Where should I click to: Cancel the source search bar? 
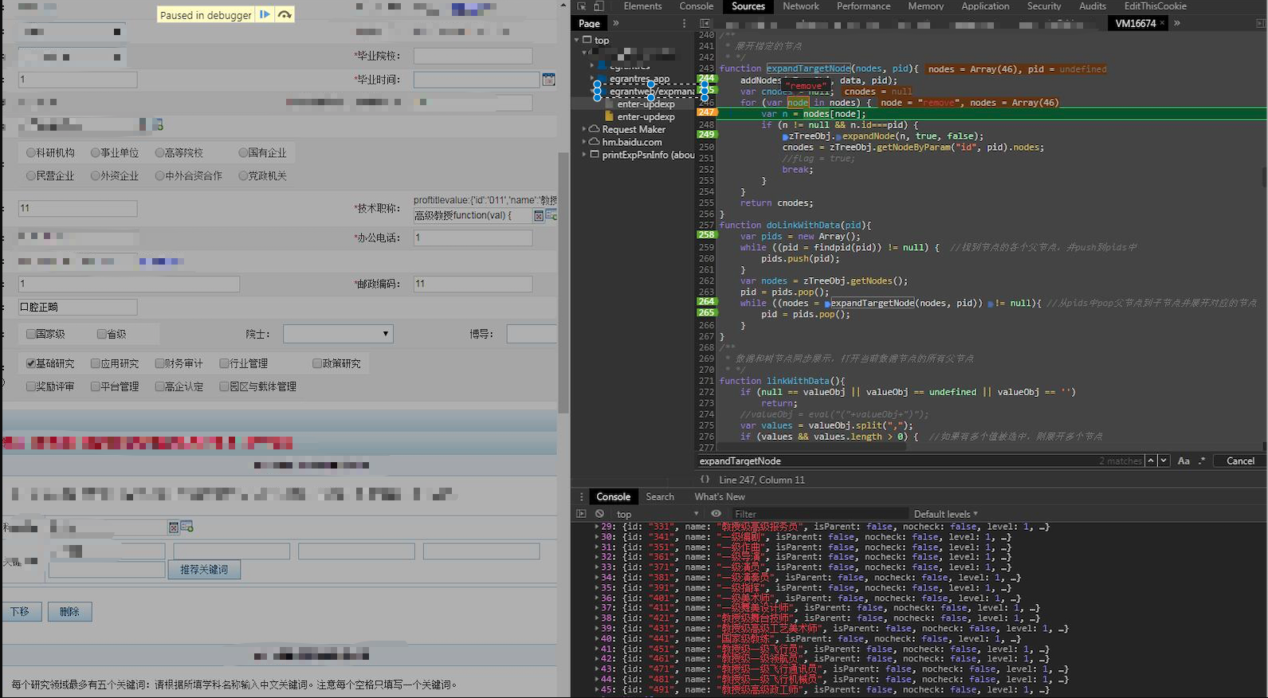coord(1239,461)
